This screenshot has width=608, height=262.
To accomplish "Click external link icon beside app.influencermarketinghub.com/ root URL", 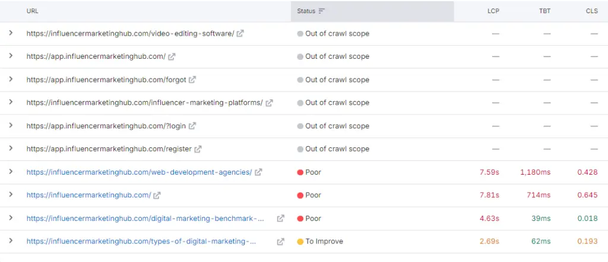I will (x=172, y=56).
